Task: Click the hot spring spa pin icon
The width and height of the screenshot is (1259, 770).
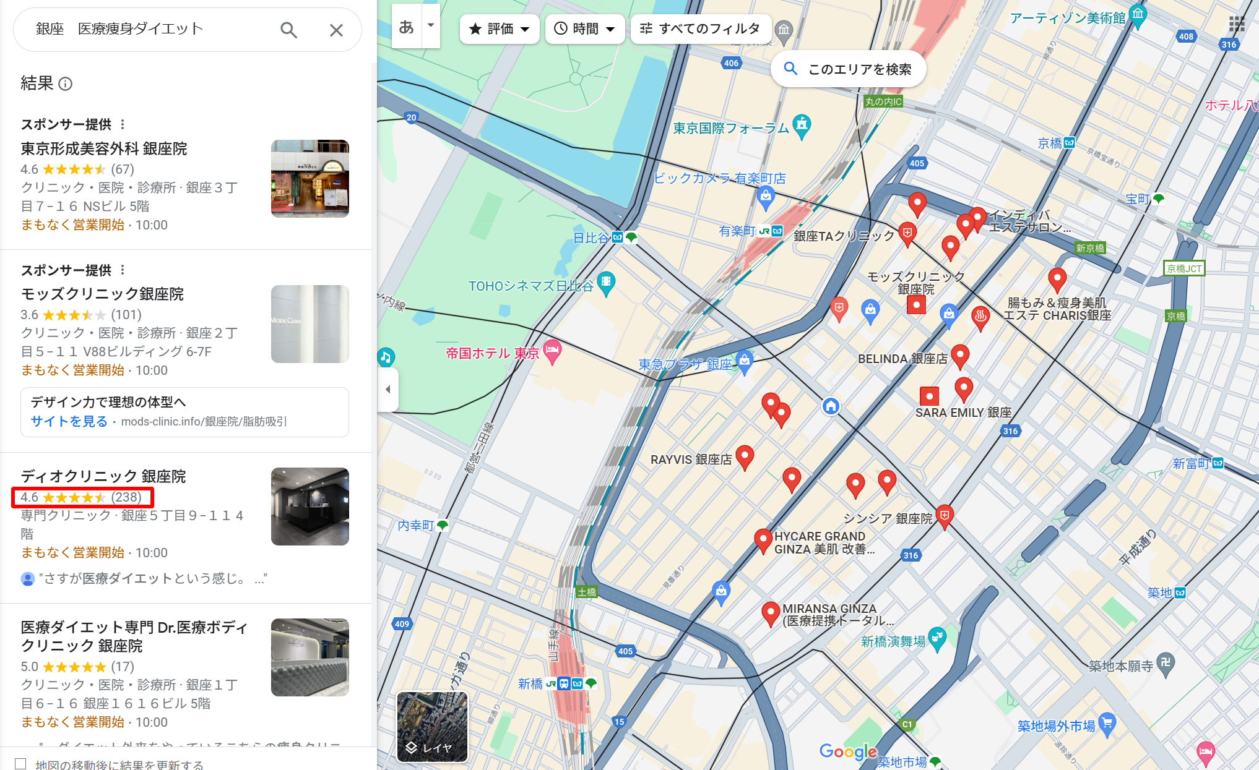Action: 980,318
